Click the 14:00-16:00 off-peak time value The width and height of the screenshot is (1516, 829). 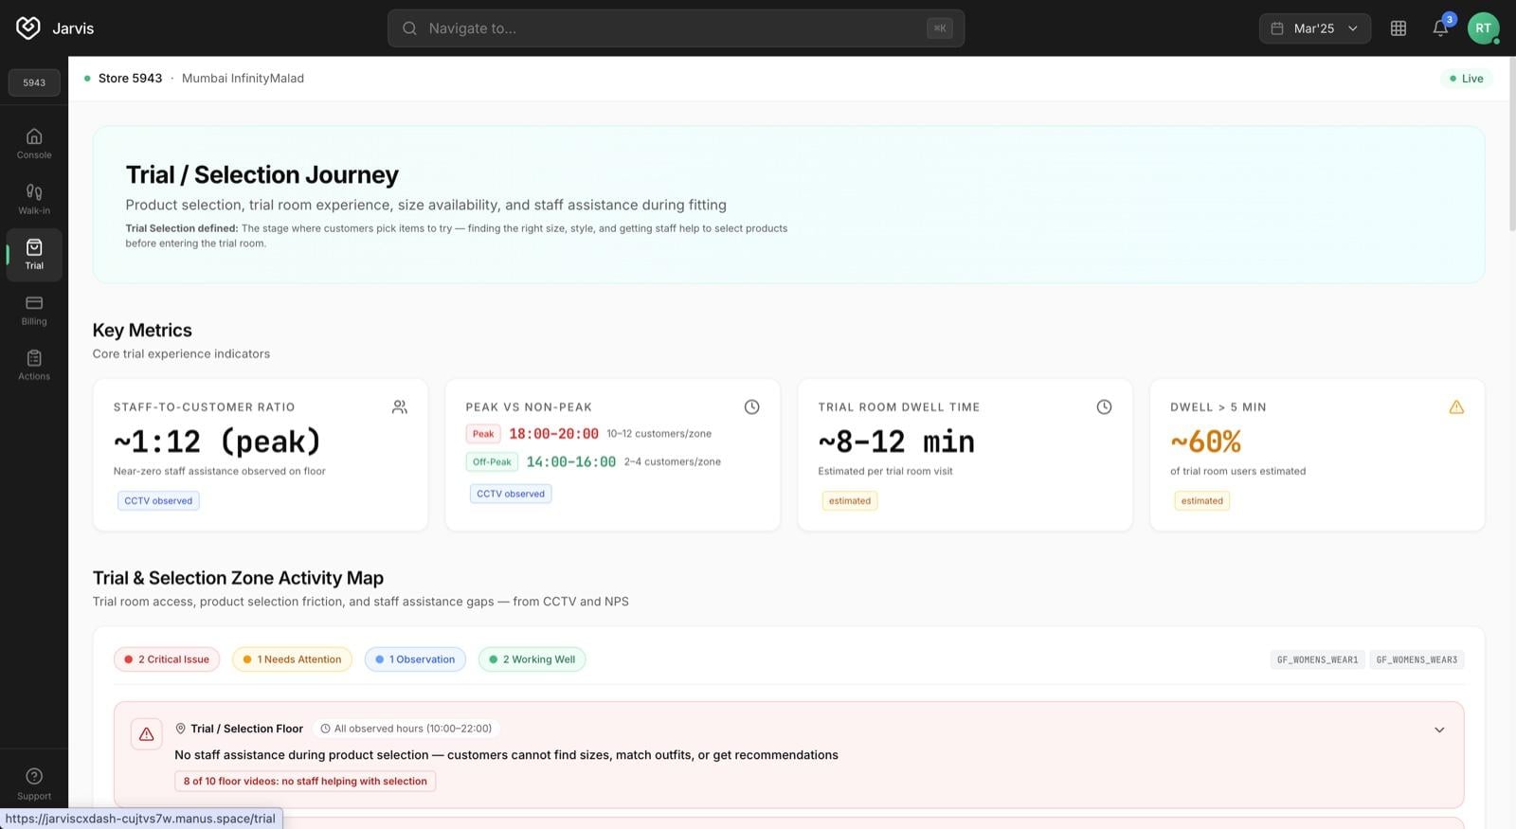click(570, 461)
